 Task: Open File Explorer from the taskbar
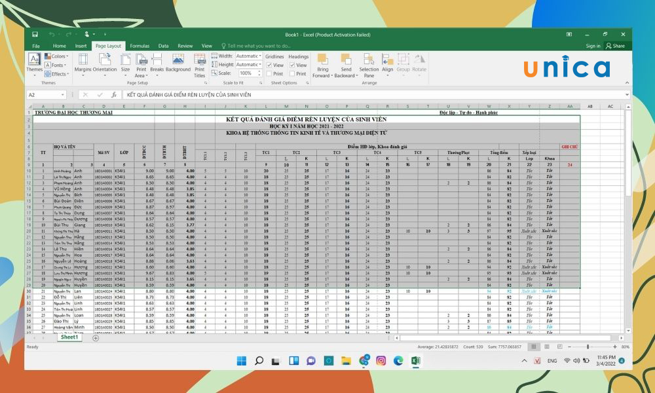[346, 360]
